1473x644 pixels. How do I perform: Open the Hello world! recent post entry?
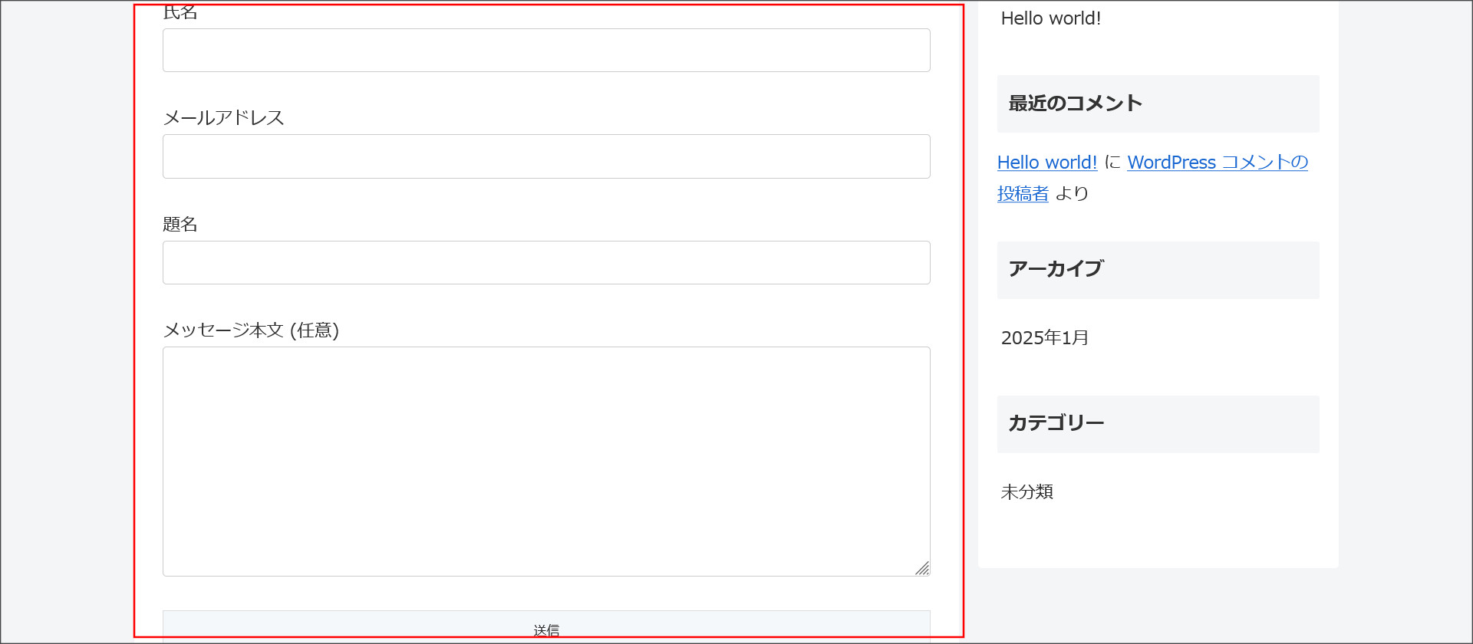pos(1050,18)
